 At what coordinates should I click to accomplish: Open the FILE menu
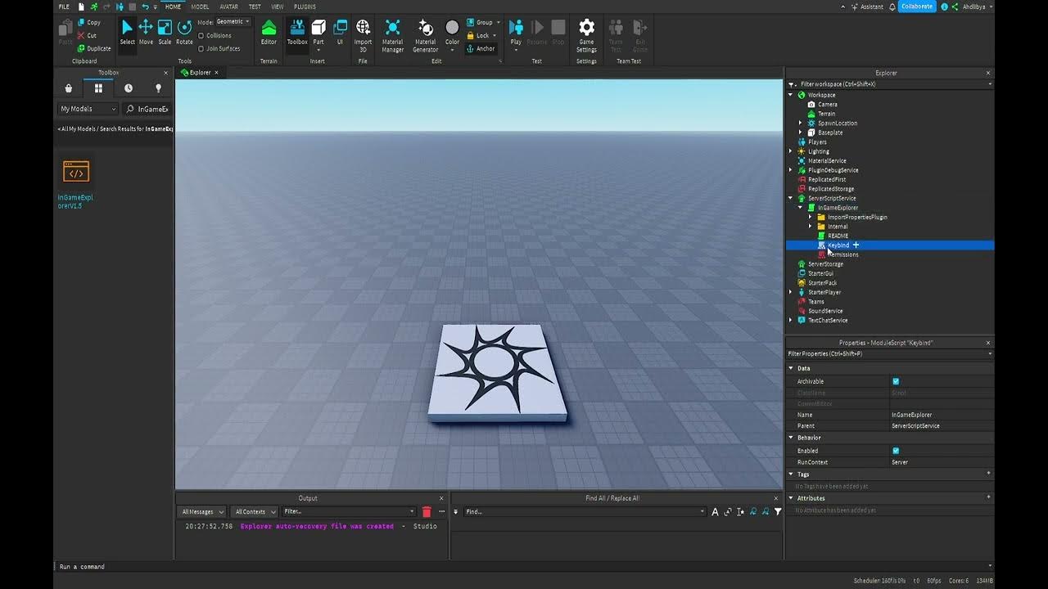click(64, 7)
